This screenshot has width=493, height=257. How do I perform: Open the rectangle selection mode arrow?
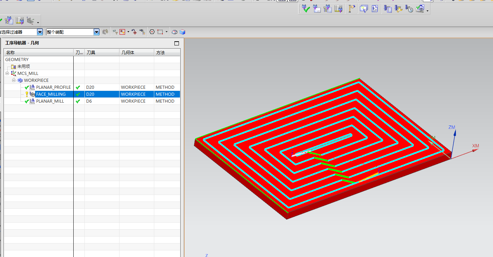166,32
